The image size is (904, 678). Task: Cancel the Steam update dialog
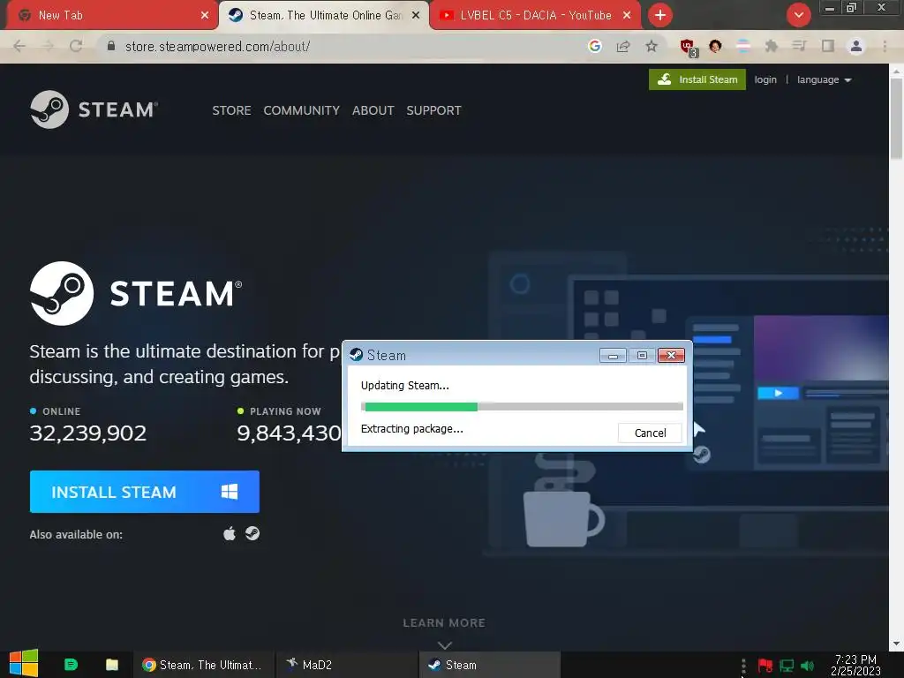(650, 433)
